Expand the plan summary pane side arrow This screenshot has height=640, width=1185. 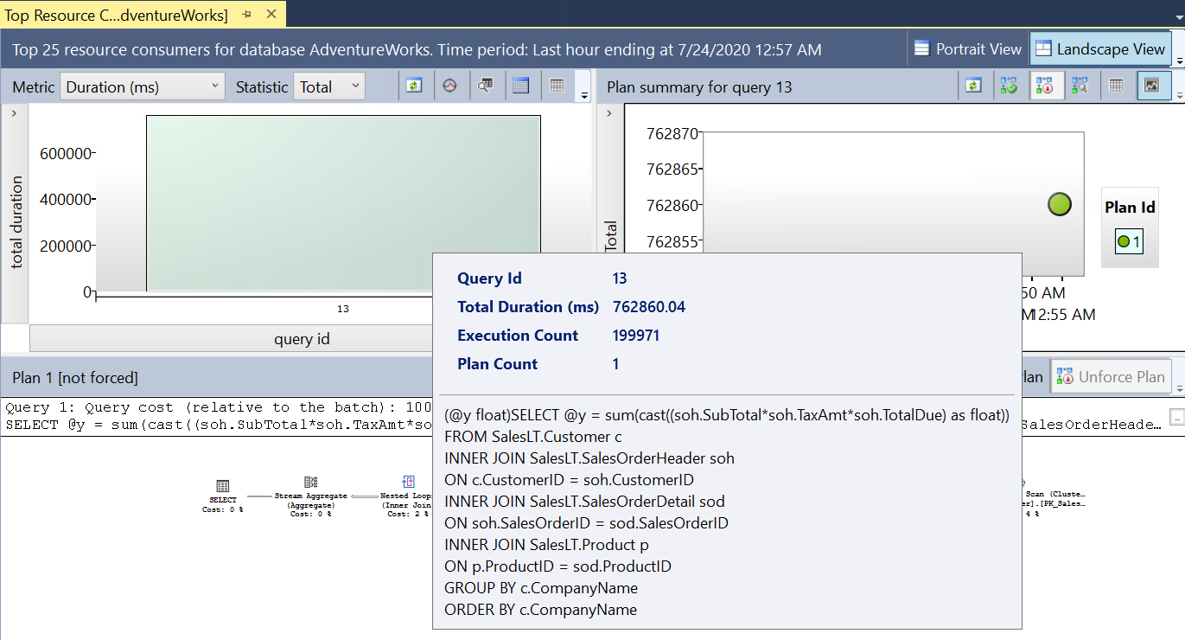coord(608,113)
